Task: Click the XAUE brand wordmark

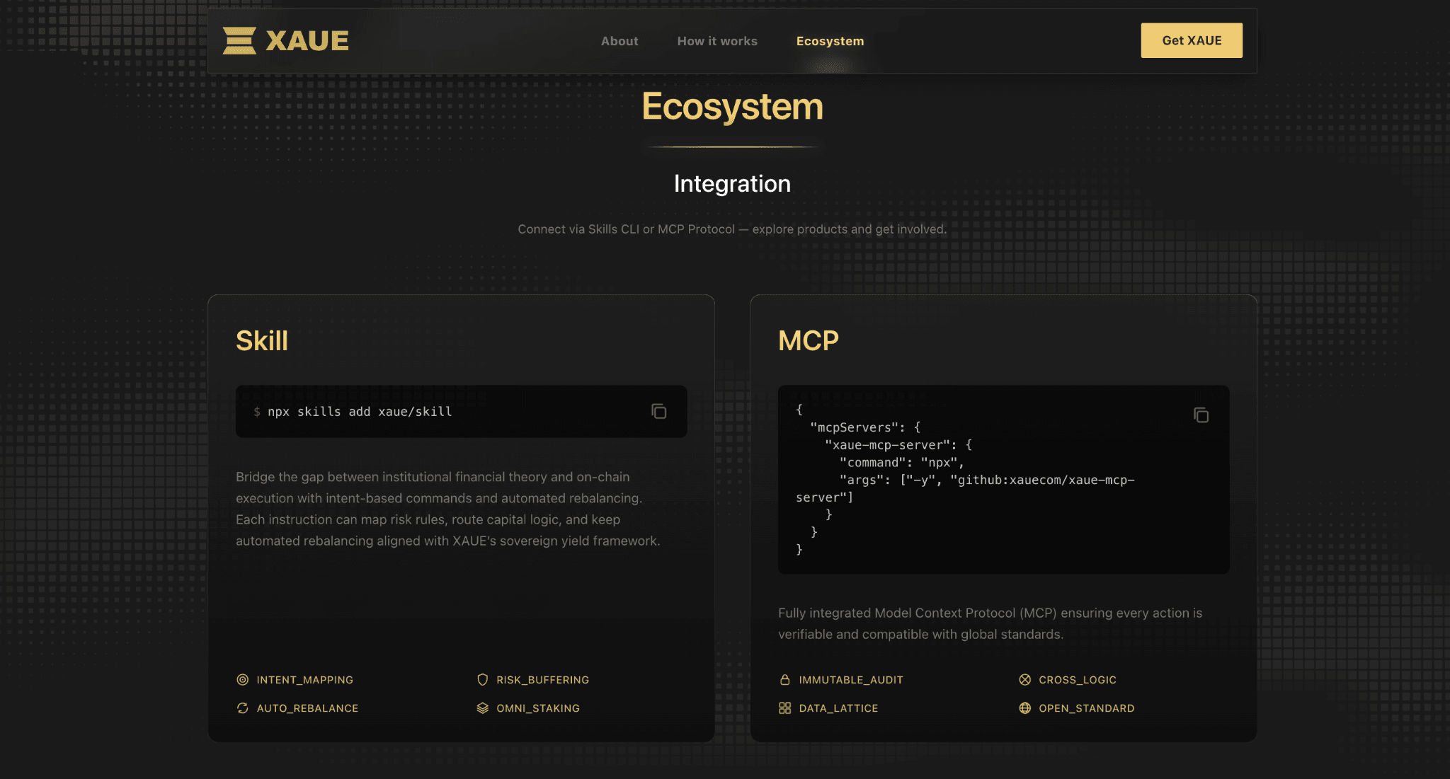Action: [307, 41]
